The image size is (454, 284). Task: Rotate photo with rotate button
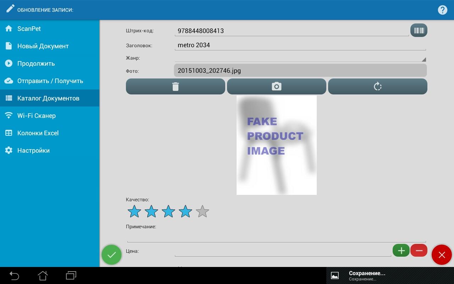coord(378,86)
